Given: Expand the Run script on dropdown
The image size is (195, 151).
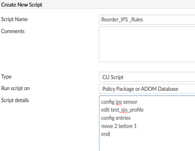Looking at the screenshot, I should [x=147, y=89].
